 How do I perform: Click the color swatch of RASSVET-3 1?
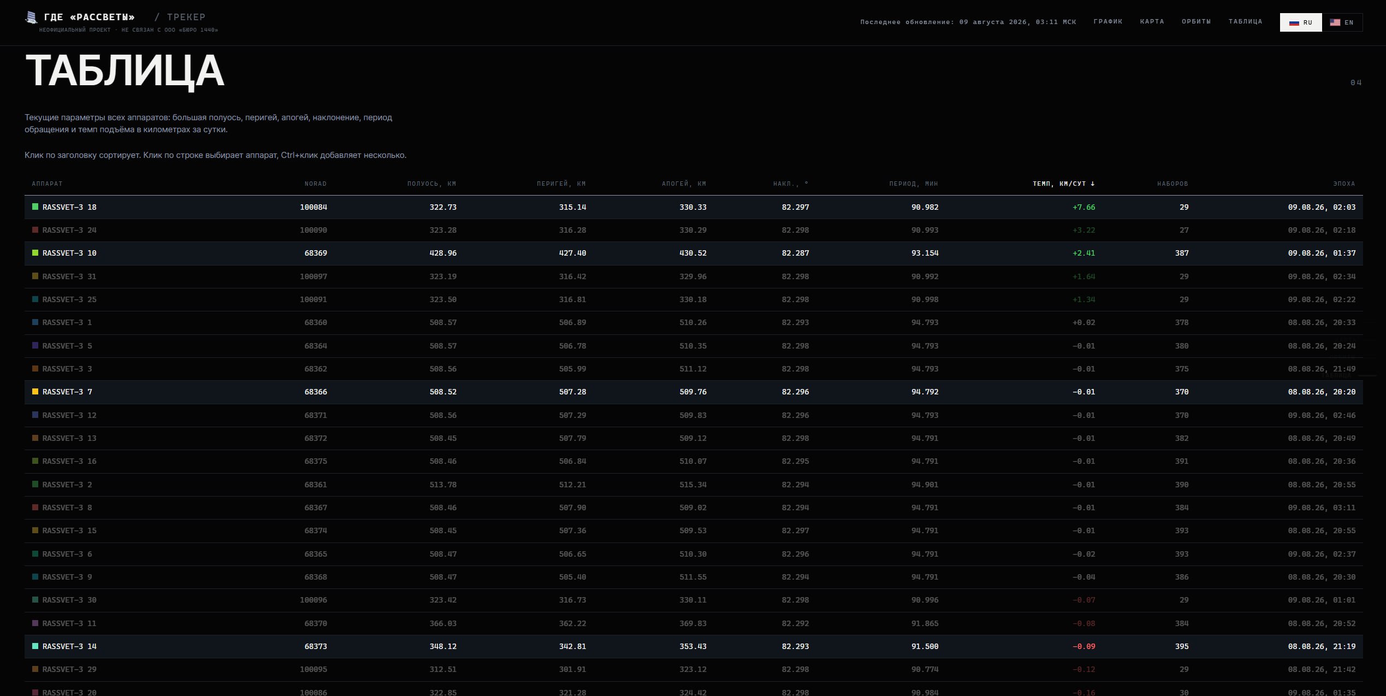point(35,322)
